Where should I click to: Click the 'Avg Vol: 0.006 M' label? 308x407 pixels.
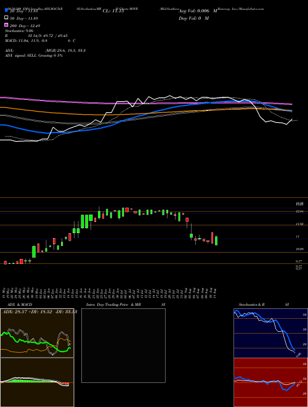click(x=198, y=11)
